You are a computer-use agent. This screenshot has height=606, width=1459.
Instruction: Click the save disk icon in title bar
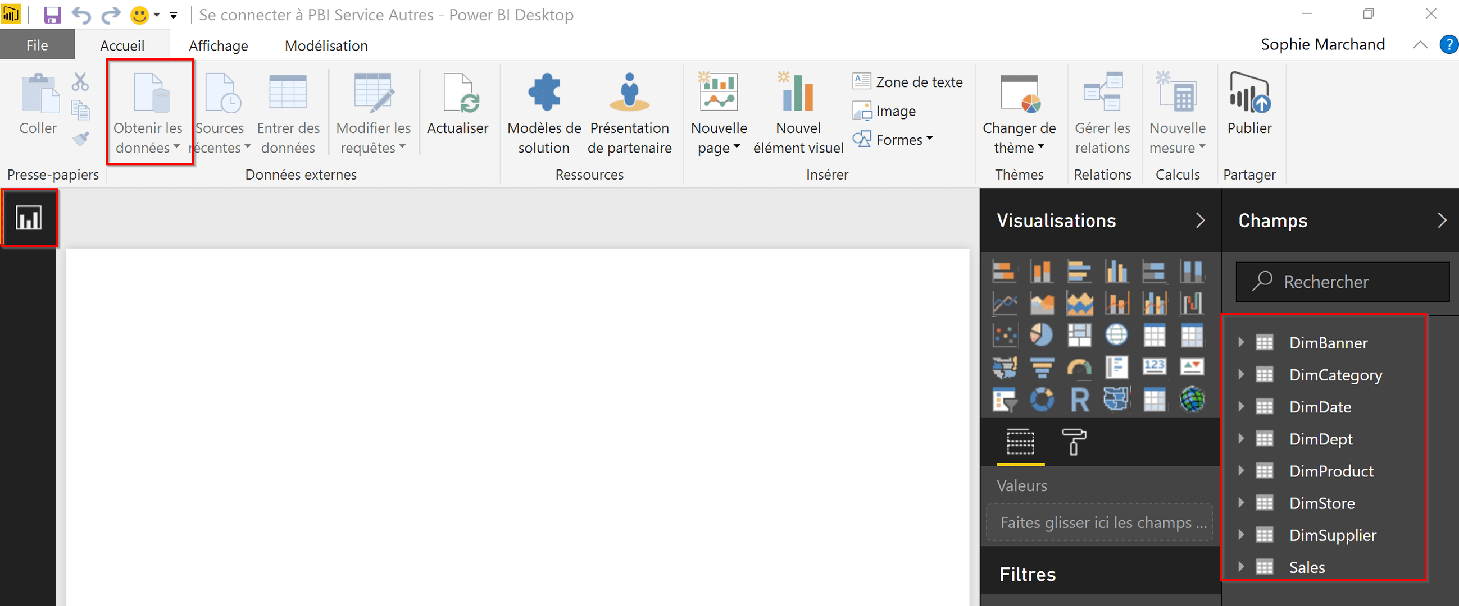pyautogui.click(x=52, y=15)
